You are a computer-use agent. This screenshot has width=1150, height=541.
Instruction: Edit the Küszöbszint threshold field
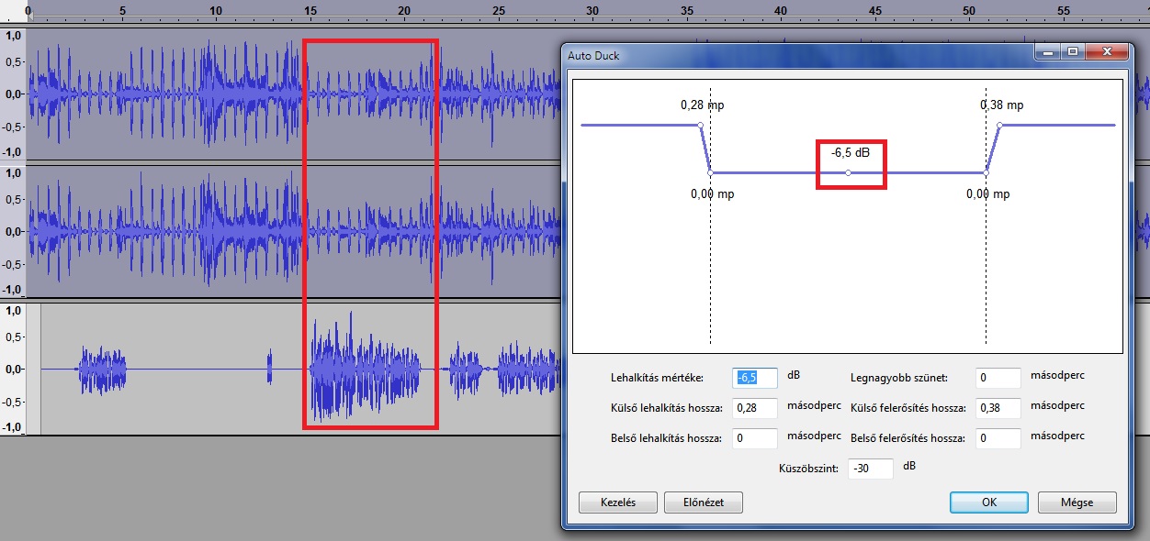coord(871,469)
